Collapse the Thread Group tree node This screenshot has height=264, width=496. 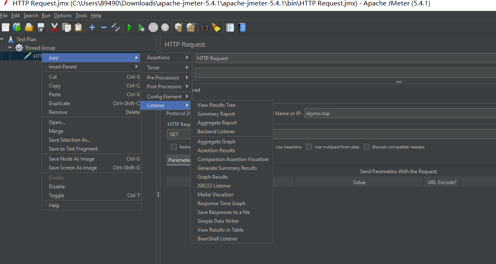point(10,48)
